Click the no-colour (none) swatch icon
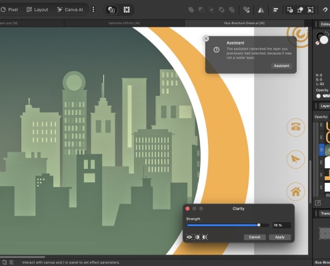The image size is (330, 266). (x=317, y=43)
